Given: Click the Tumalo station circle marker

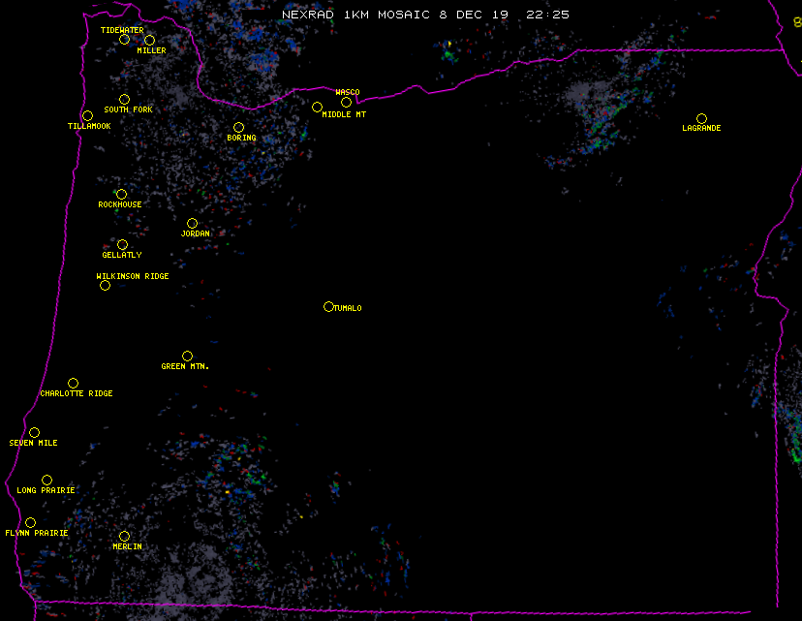Looking at the screenshot, I should coord(328,307).
